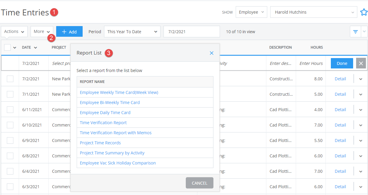Viewport: 368px width, 195px height.
Task: Check the 6/4/2021 row checkbox
Action: pos(10,171)
